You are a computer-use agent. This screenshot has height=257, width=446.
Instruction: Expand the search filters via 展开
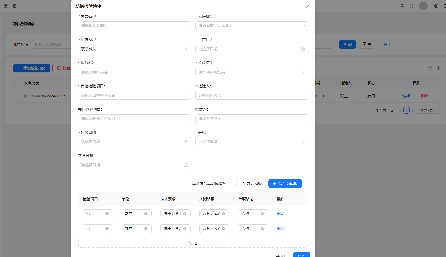pyautogui.click(x=385, y=44)
